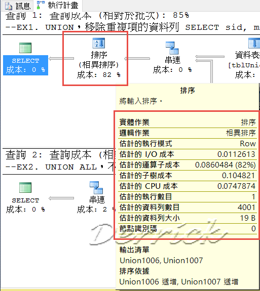260x291 pixels.
Task: Click the 估計的執行數目 row
Action: pos(188,197)
